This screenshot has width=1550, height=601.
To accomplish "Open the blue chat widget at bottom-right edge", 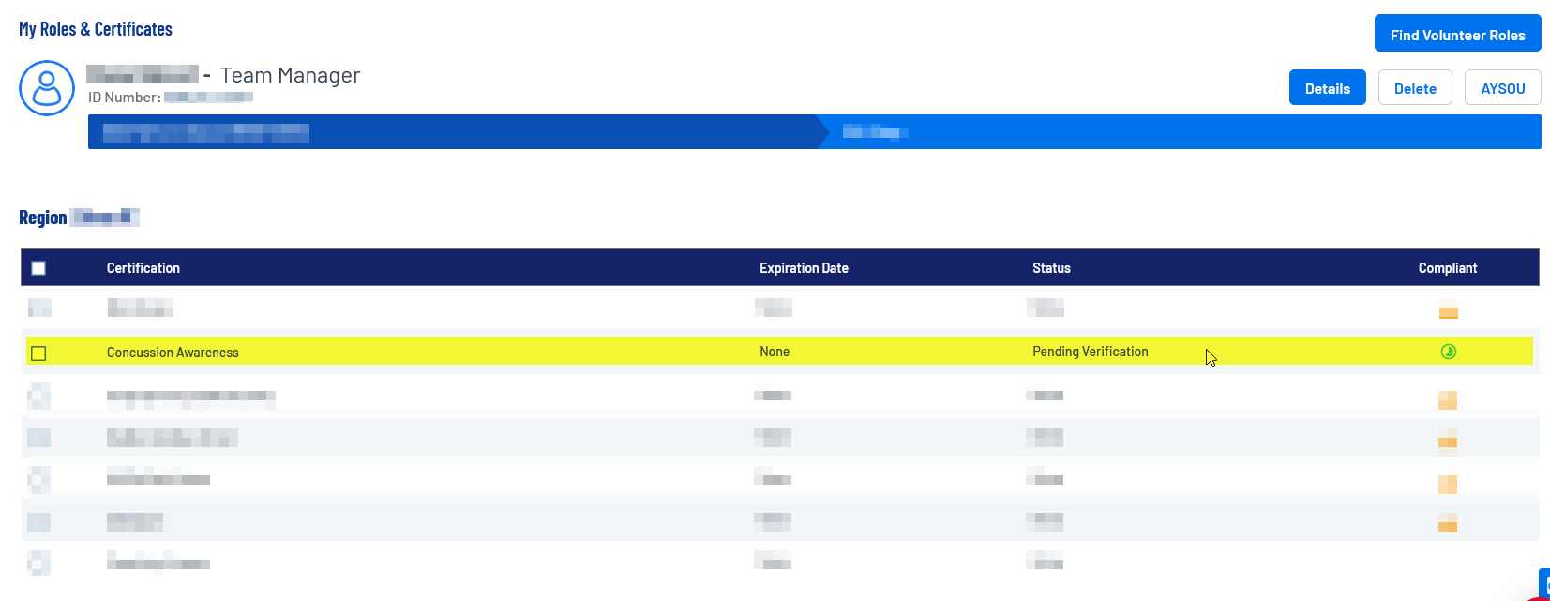I will pyautogui.click(x=1543, y=584).
